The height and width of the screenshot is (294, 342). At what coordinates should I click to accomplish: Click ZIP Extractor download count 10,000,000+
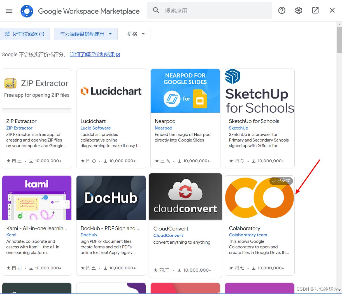click(x=45, y=161)
